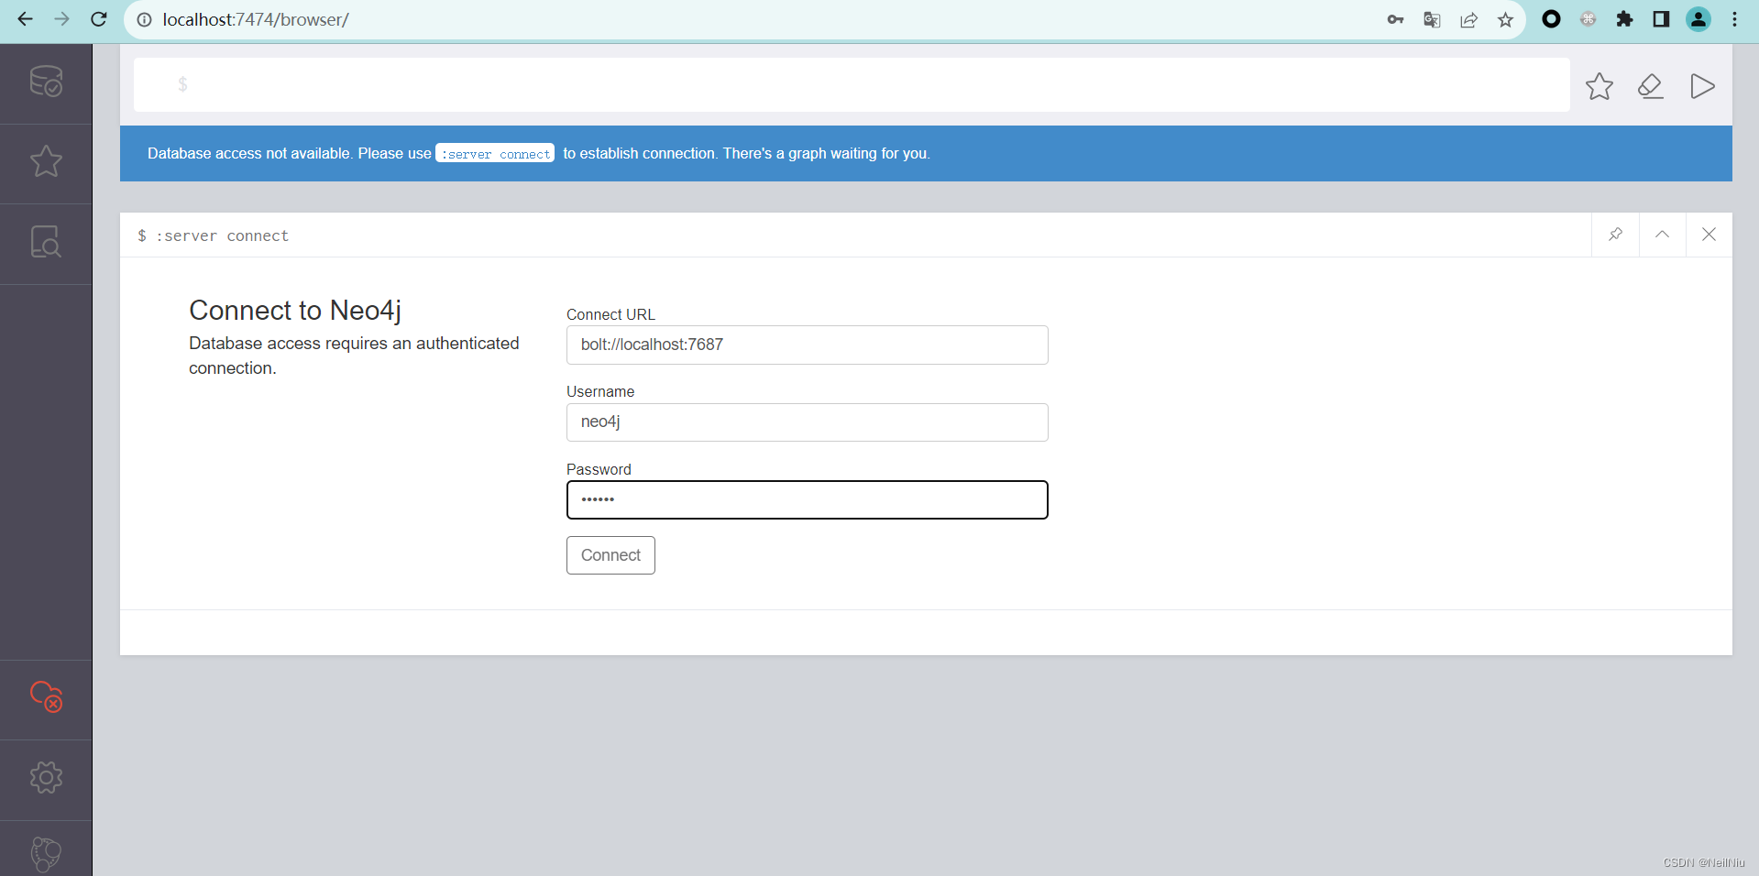Open the Database Information sidebar icon

pyautogui.click(x=46, y=82)
